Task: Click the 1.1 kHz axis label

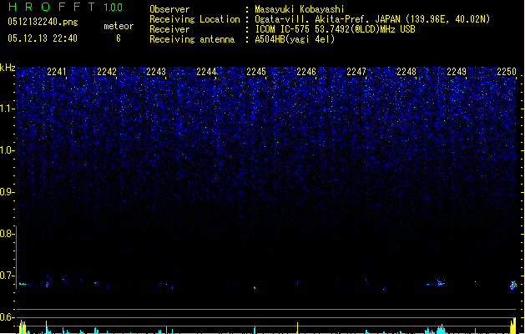Action: (x=8, y=109)
